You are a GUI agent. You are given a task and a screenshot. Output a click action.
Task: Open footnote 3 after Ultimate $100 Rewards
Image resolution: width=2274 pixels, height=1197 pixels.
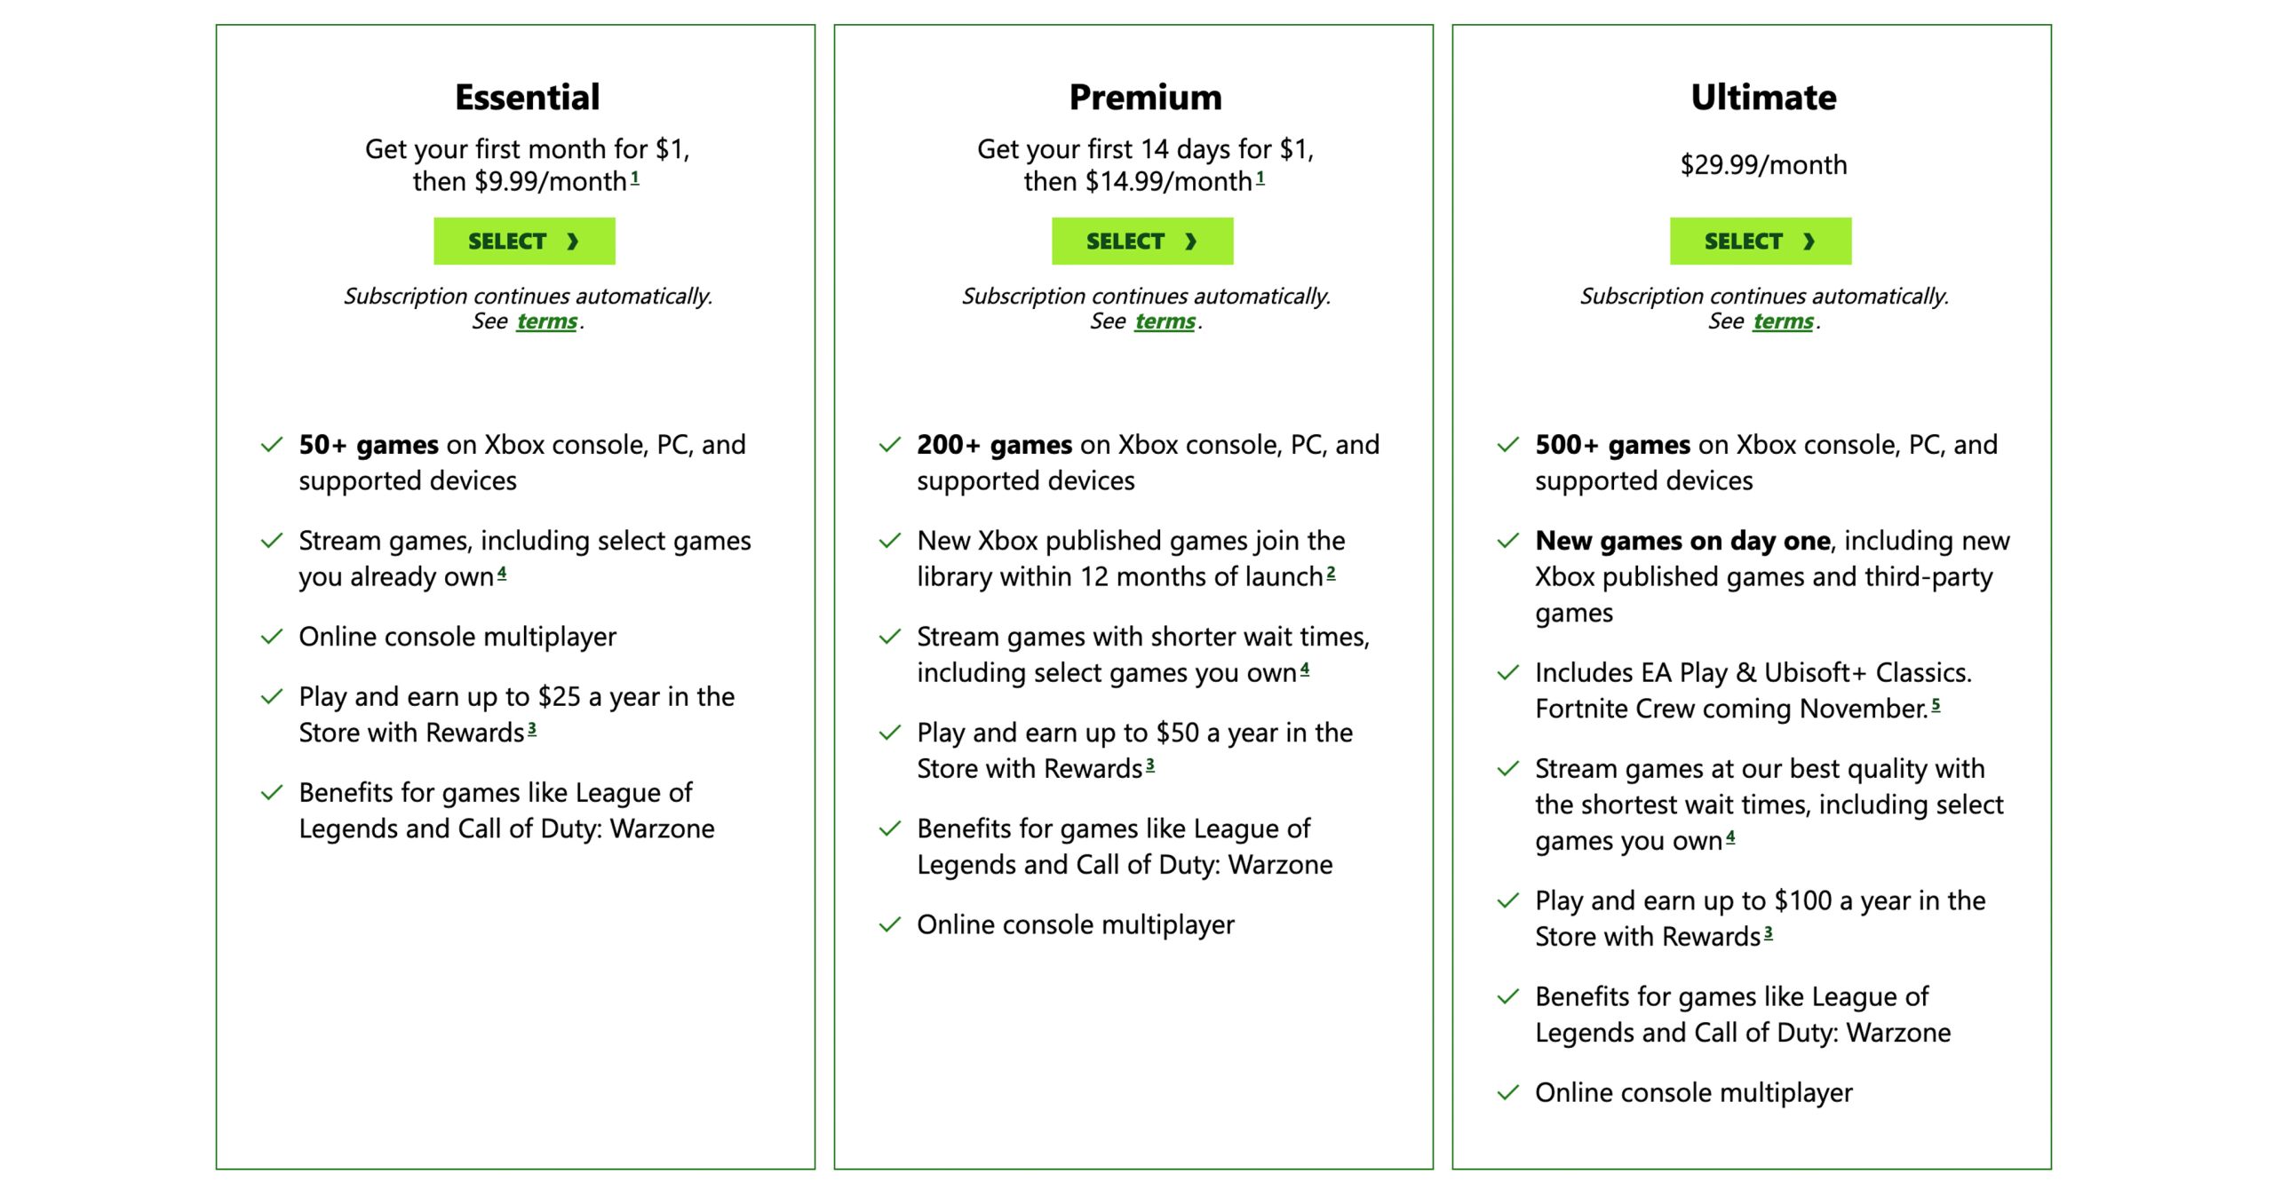(x=1769, y=933)
